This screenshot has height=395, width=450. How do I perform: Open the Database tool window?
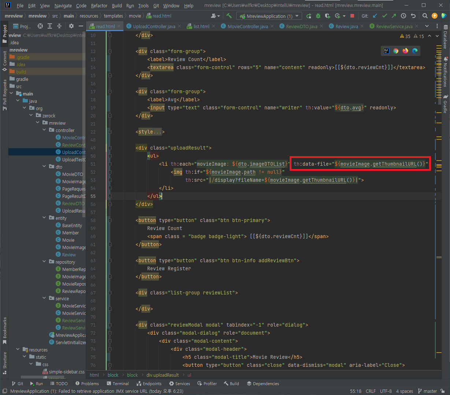pyautogui.click(x=446, y=37)
